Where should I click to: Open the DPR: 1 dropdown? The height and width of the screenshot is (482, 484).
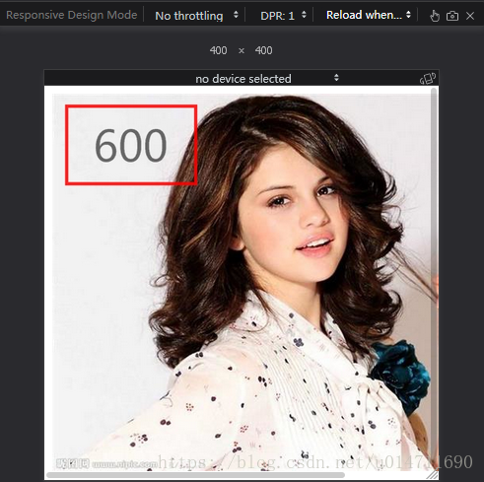(283, 16)
